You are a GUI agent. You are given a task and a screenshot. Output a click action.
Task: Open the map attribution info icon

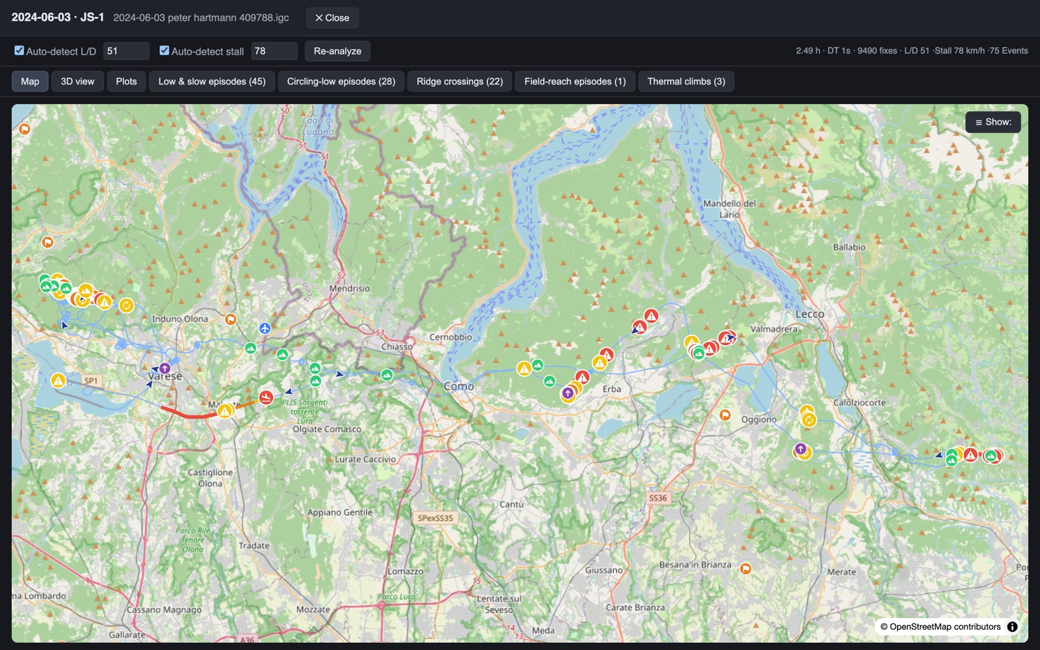tap(1012, 627)
